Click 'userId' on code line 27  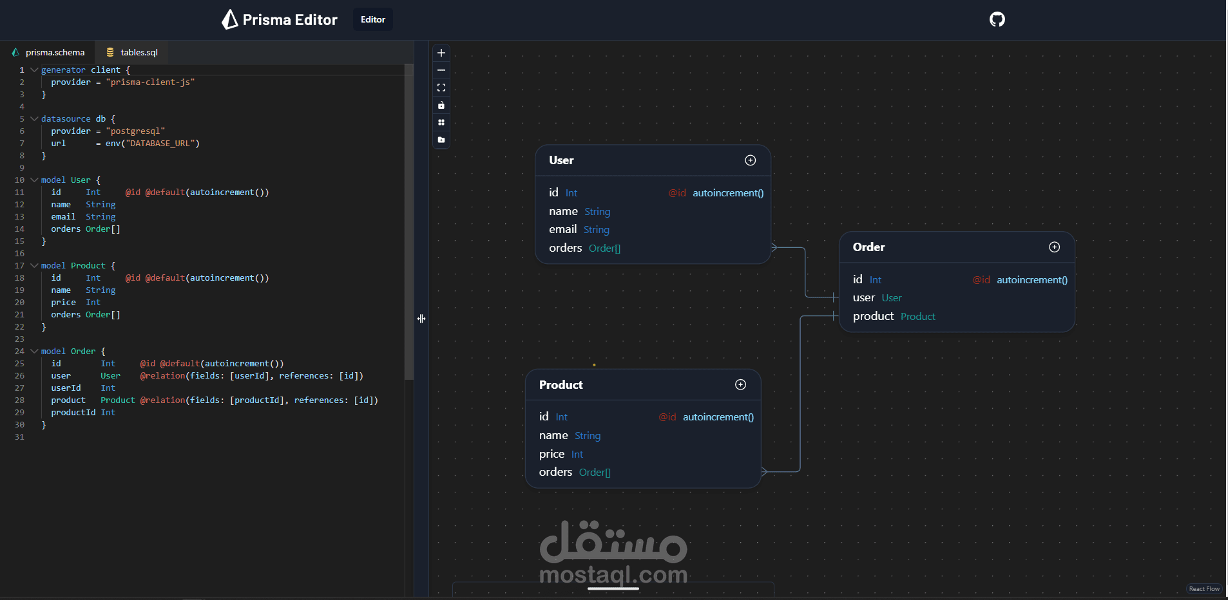(x=66, y=388)
